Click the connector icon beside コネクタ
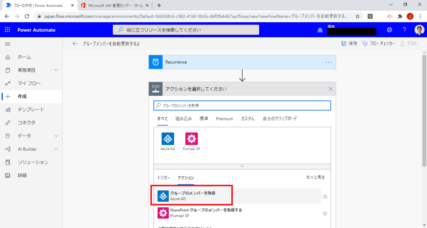The height and width of the screenshot is (228, 427). [8, 123]
